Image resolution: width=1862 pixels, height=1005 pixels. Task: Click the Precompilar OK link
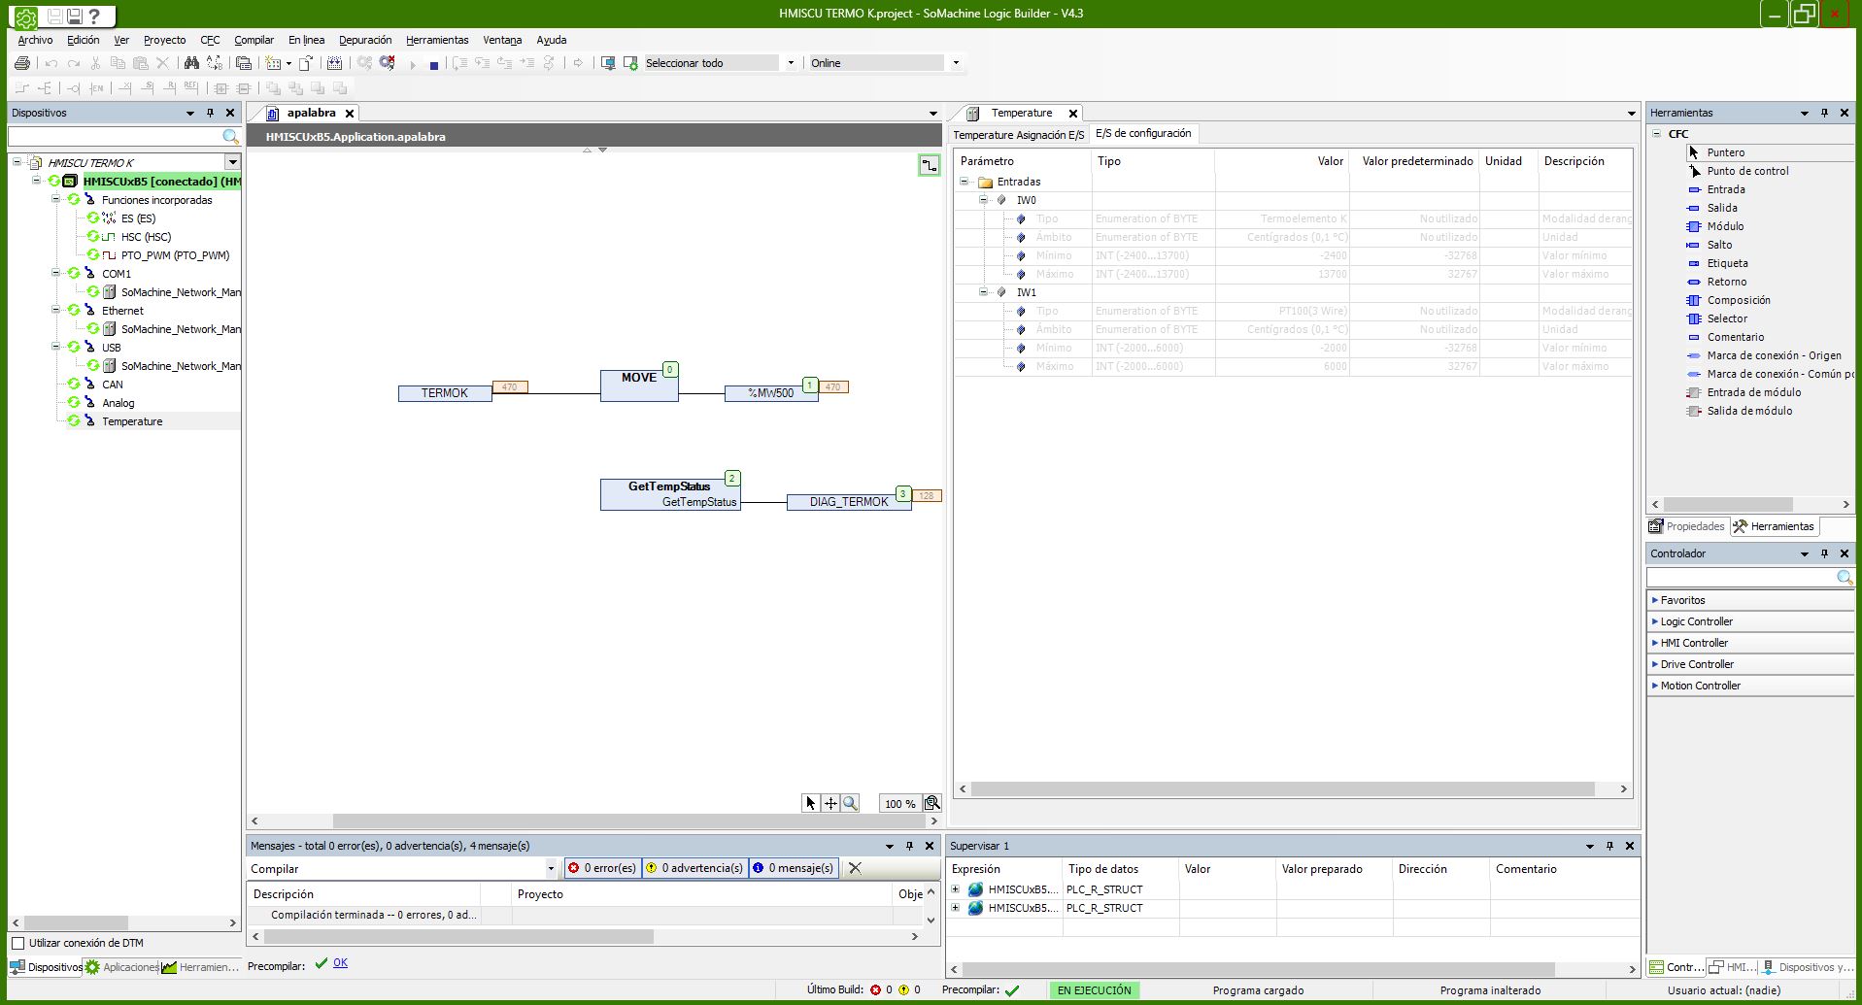point(340,963)
